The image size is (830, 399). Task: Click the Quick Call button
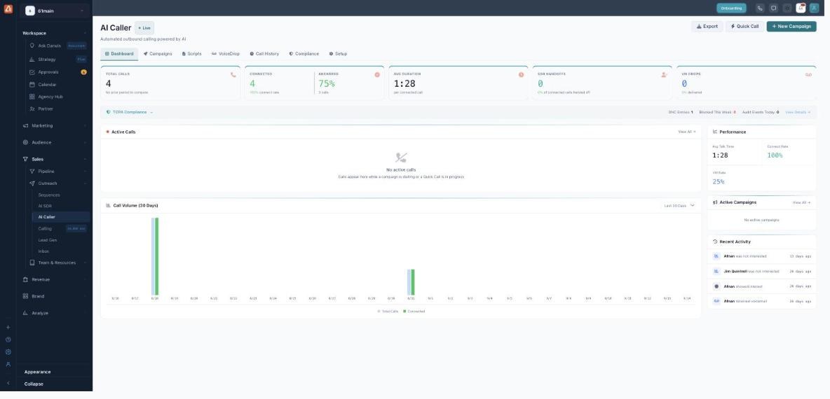[x=744, y=27]
